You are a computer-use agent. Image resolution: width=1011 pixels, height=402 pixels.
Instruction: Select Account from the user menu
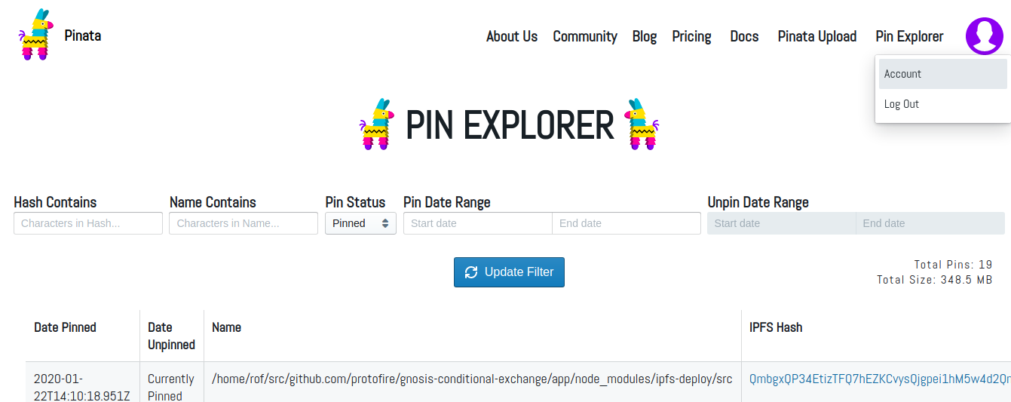coord(902,74)
